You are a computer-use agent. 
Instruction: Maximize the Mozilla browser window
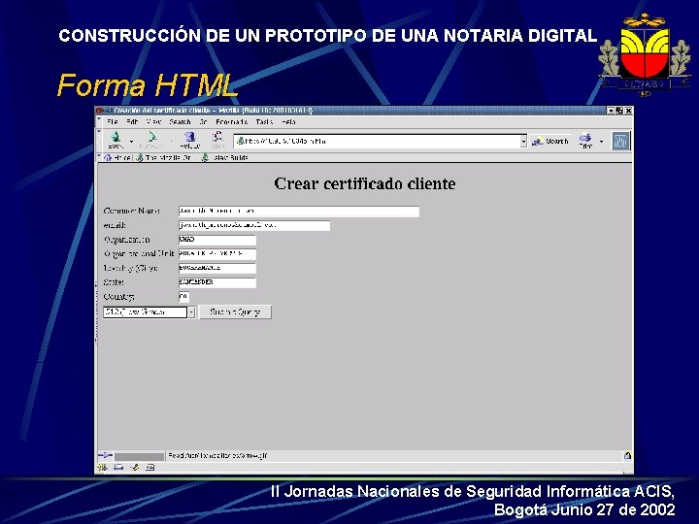619,111
